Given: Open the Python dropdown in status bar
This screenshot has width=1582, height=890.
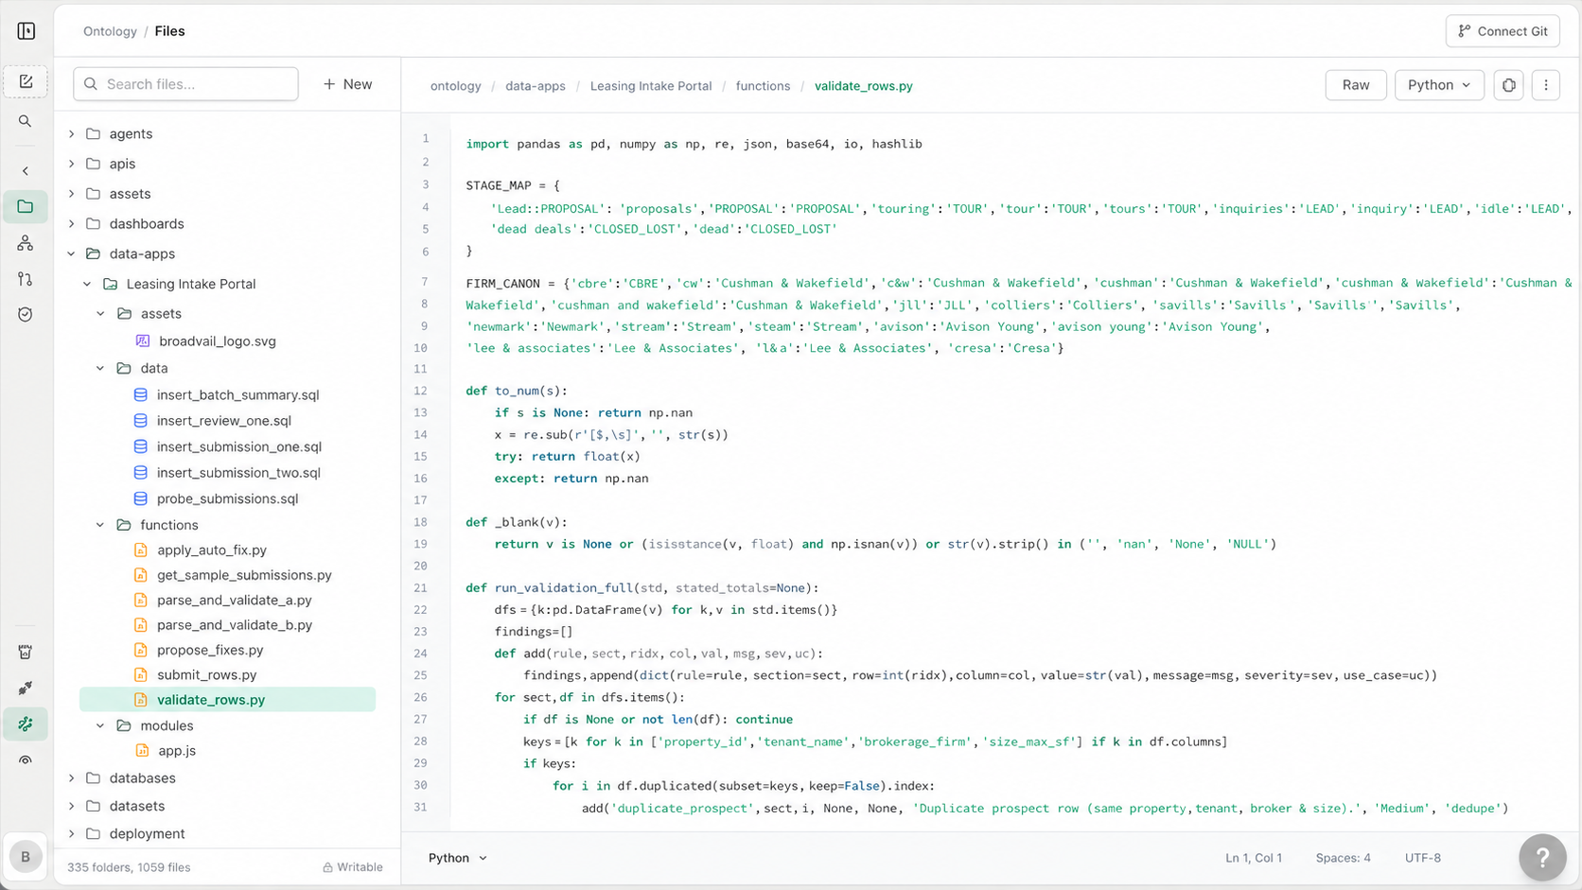Looking at the screenshot, I should point(458,858).
